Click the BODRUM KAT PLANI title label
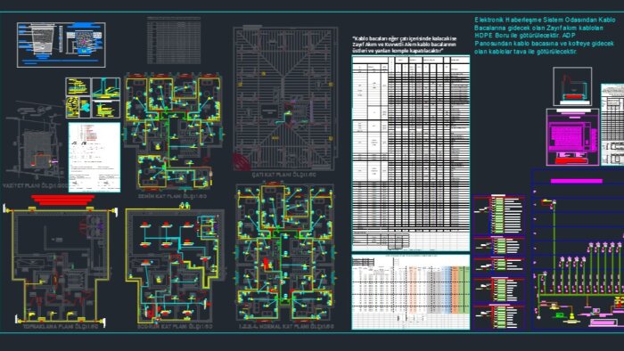 click(175, 326)
